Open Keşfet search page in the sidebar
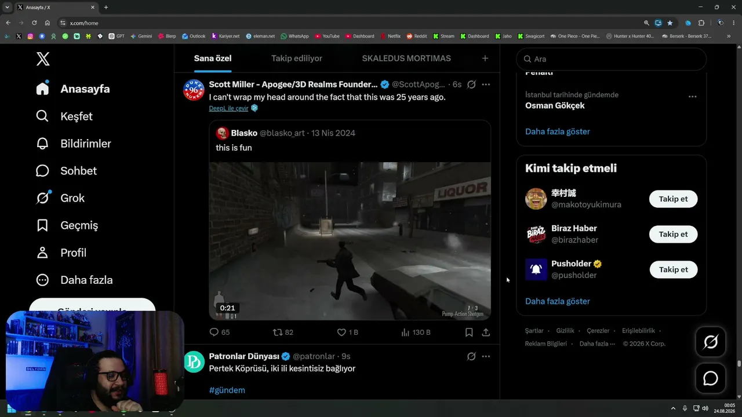This screenshot has width=742, height=417. coord(64,116)
